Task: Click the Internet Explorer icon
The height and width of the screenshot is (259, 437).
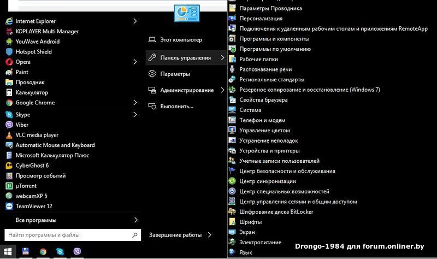Action: click(x=9, y=21)
